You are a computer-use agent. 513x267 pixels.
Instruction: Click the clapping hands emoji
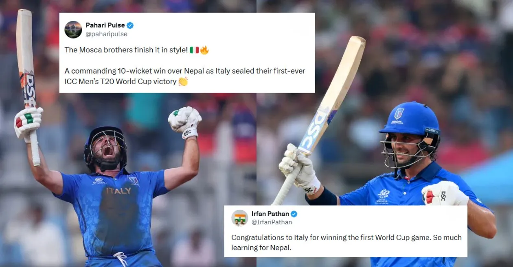[x=183, y=82]
